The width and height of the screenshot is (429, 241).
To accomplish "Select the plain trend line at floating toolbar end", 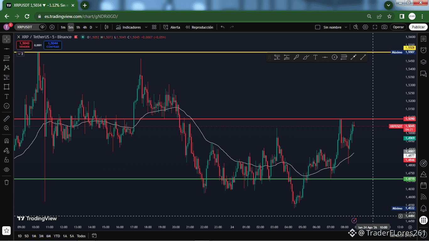I will (363, 57).
